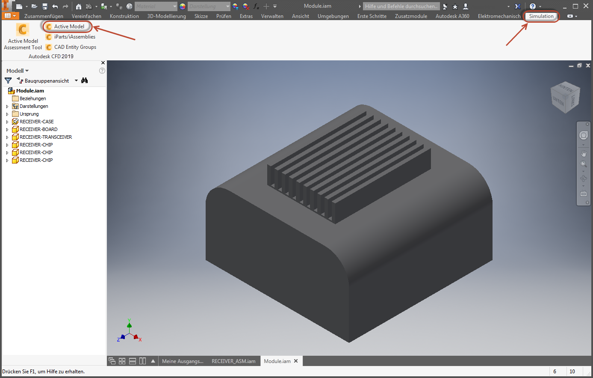
Task: Click the Redo arrow icon
Action: [65, 6]
